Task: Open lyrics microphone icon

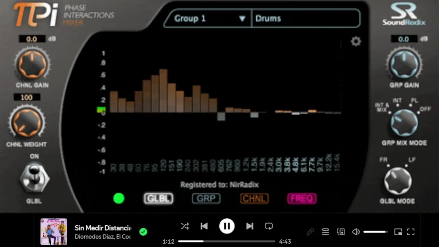Action: (310, 232)
